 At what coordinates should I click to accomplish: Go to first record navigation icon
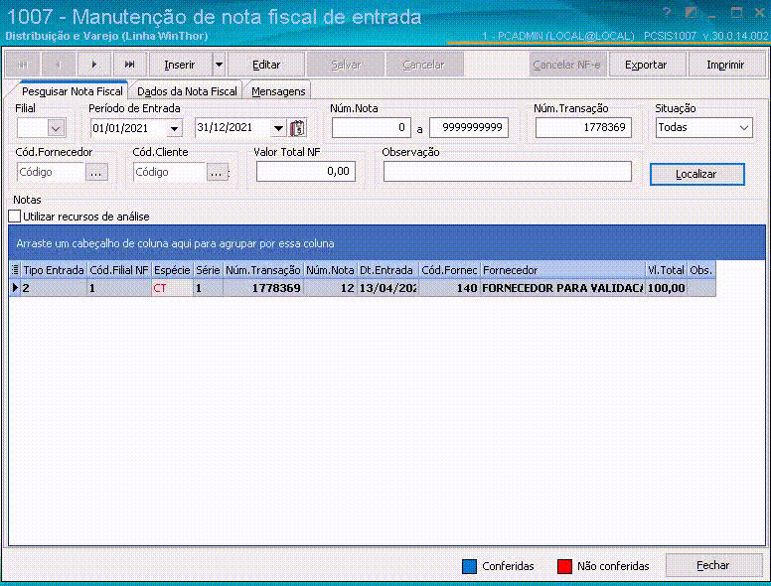[x=23, y=65]
